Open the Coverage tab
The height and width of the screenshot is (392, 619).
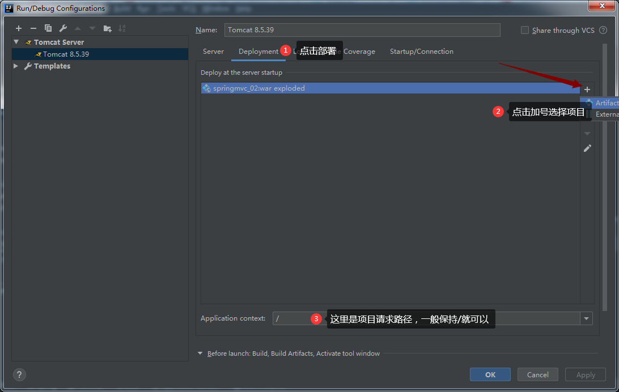tap(359, 52)
